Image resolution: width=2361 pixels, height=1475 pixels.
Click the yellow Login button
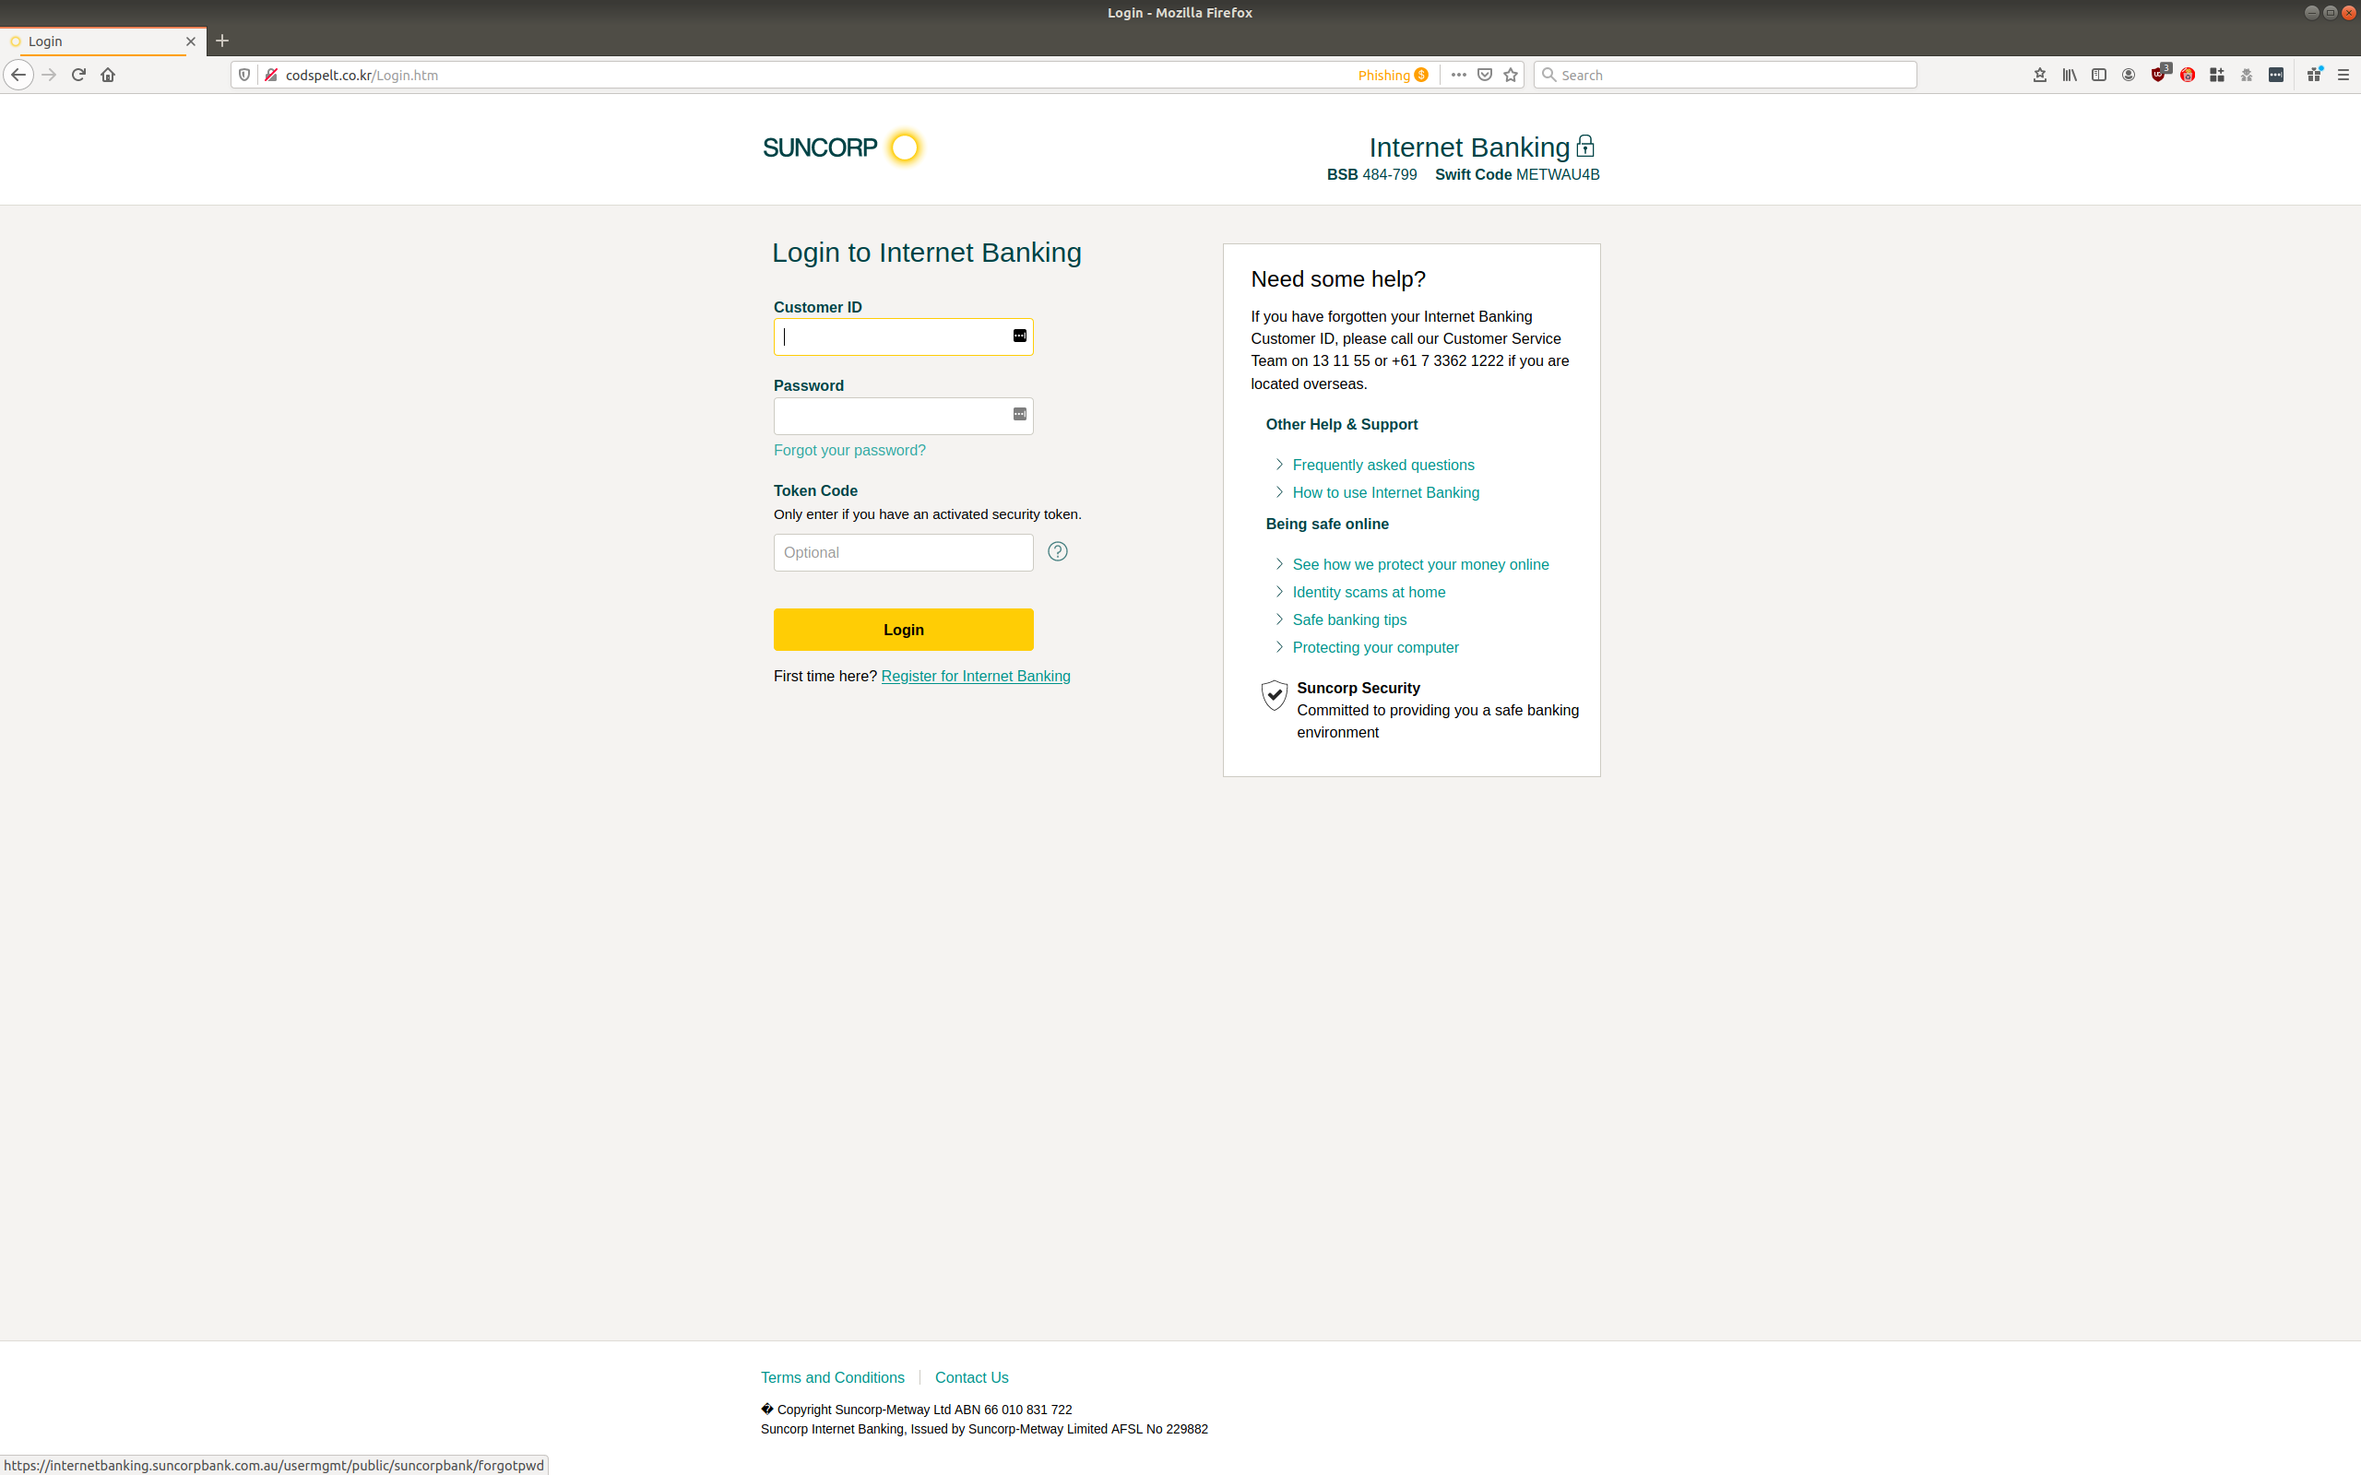coord(903,630)
